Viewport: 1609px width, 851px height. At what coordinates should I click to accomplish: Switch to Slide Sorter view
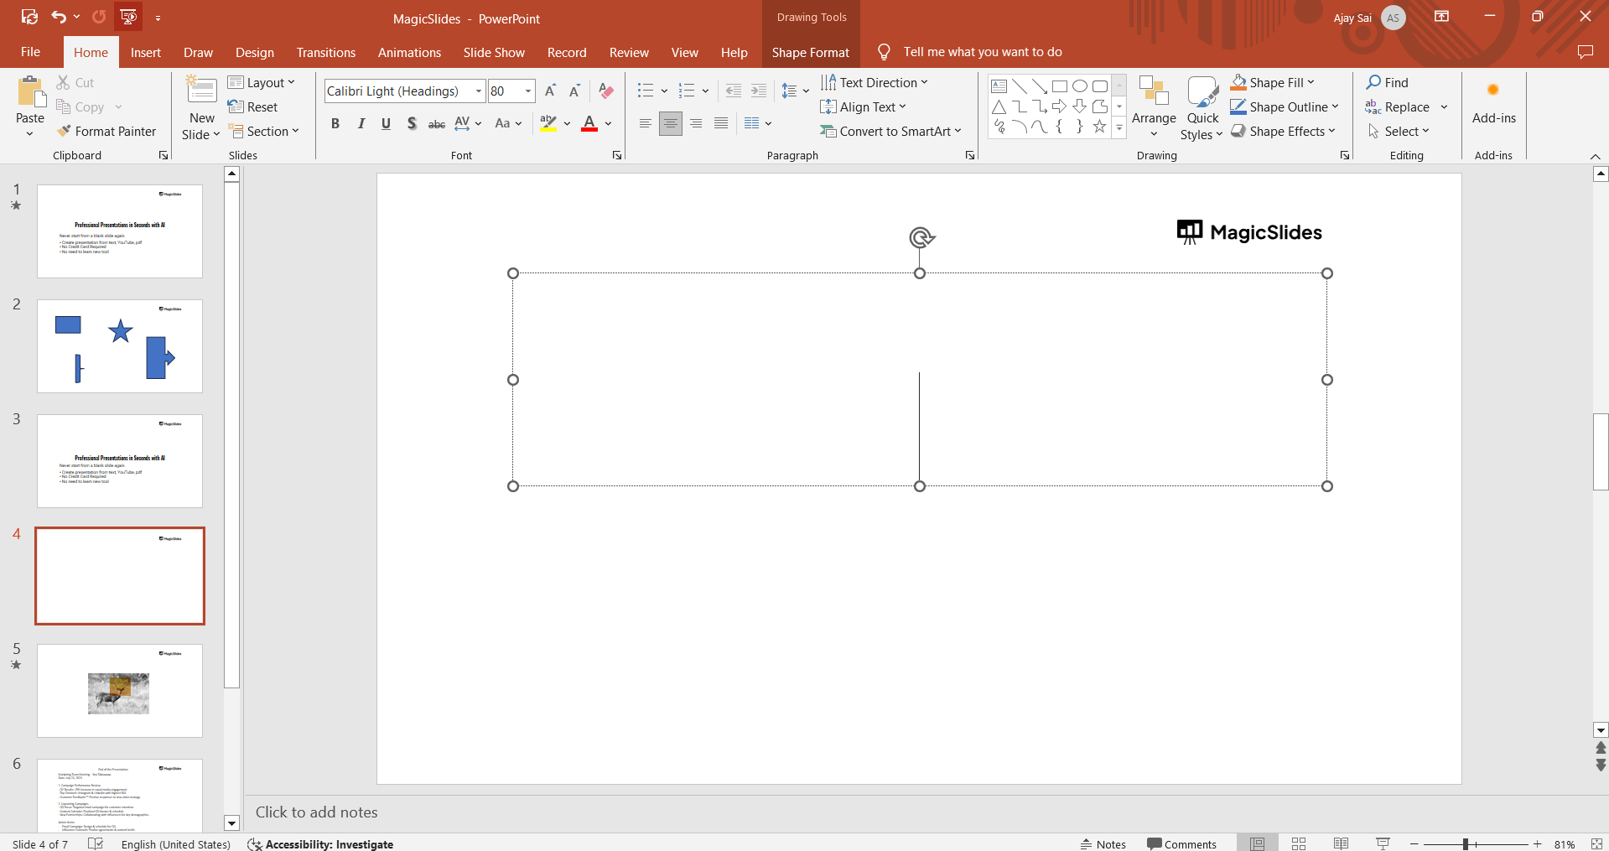(1299, 843)
